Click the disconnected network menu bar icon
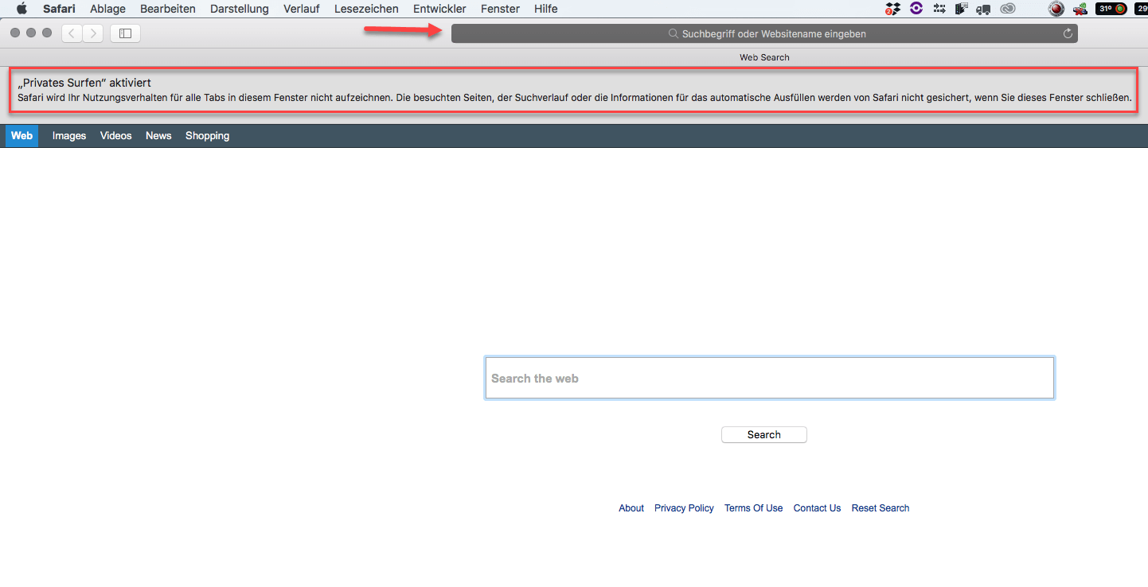The image size is (1148, 587). [1080, 10]
